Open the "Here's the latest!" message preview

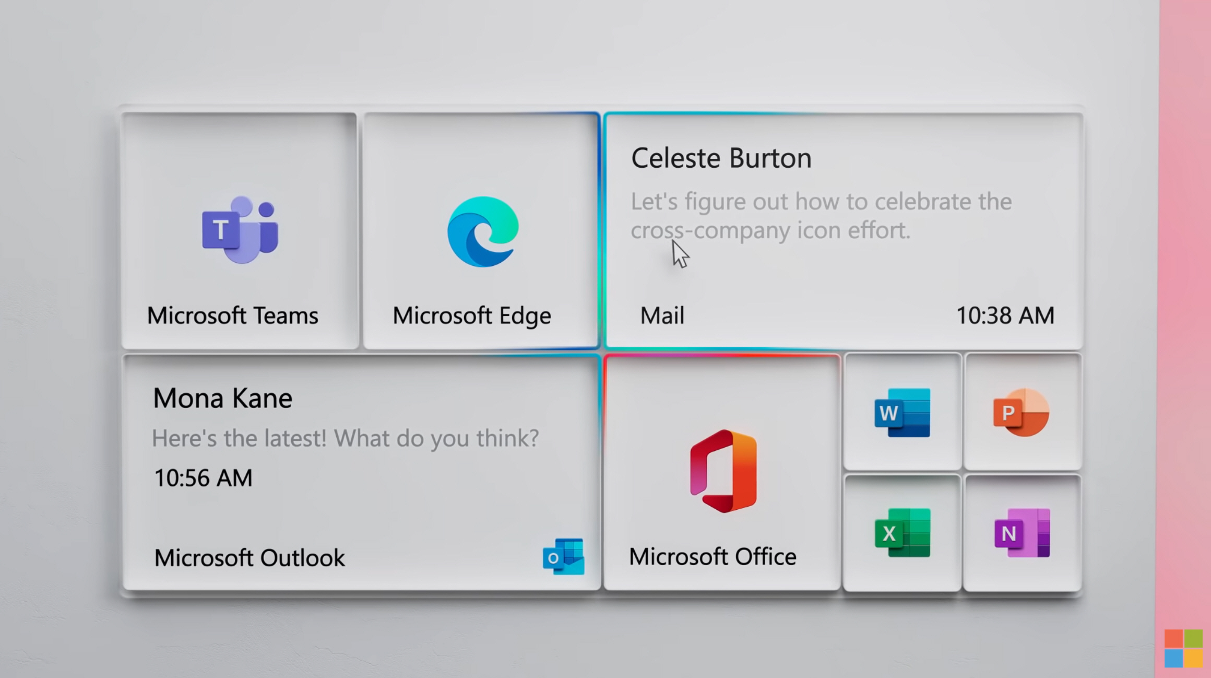coord(345,438)
